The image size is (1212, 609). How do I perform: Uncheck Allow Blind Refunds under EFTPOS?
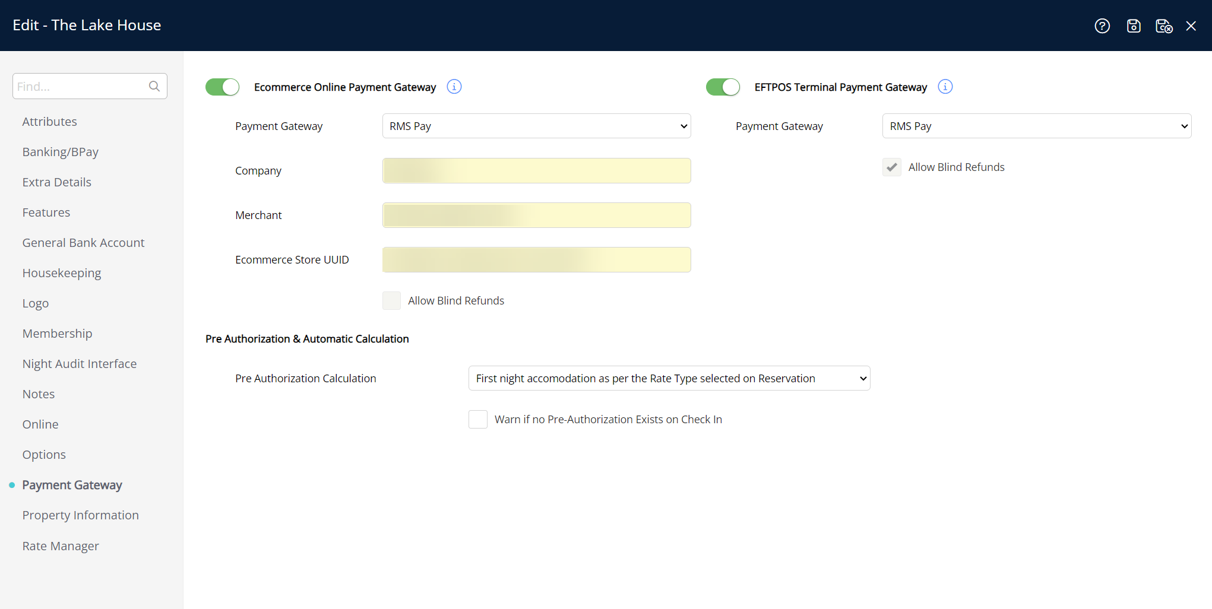(x=892, y=167)
